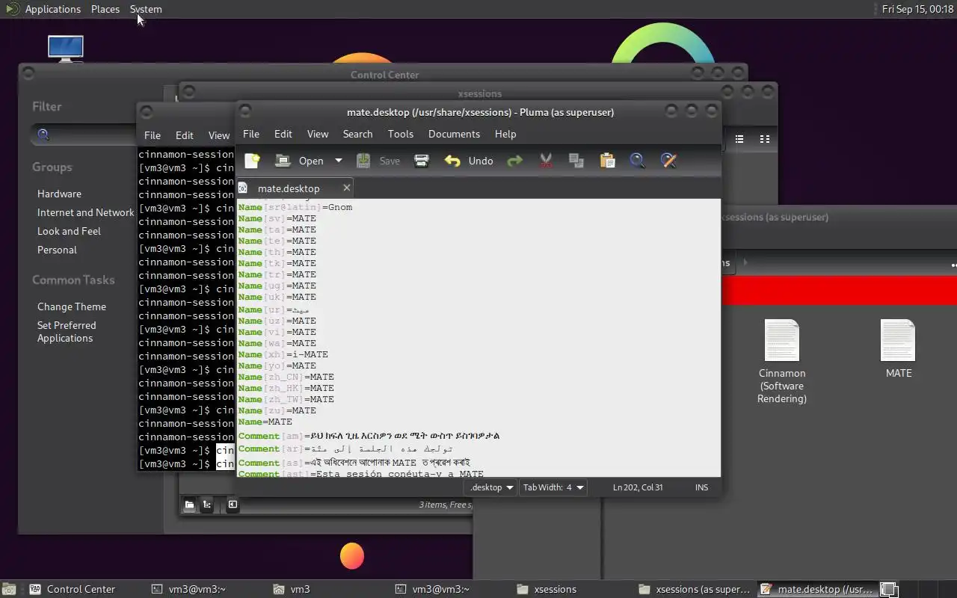Open Find and Replace icon
This screenshot has height=598, width=957.
pos(668,161)
